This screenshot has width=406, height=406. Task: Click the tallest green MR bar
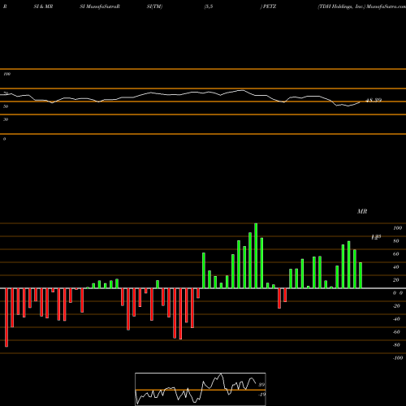256,256
